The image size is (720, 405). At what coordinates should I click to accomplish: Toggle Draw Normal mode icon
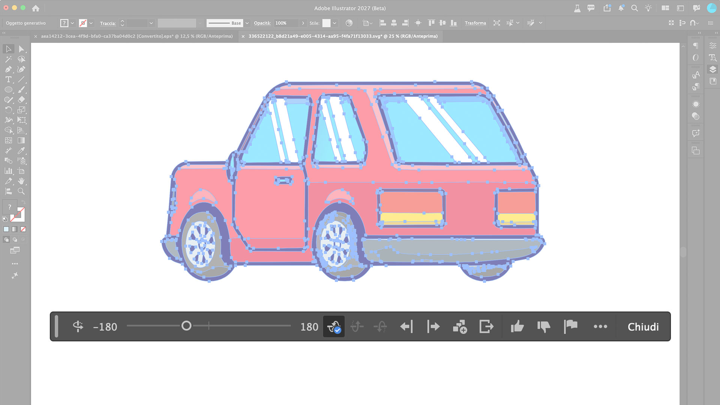[x=6, y=239]
